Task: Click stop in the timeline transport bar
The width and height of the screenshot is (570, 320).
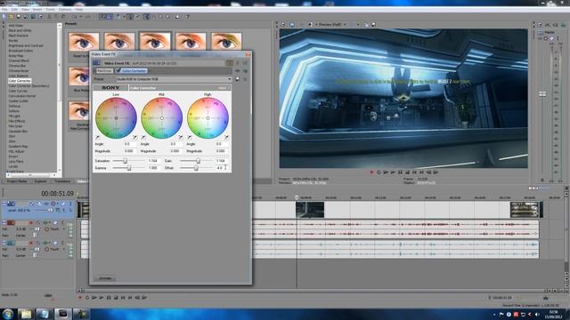Action: click(x=116, y=298)
